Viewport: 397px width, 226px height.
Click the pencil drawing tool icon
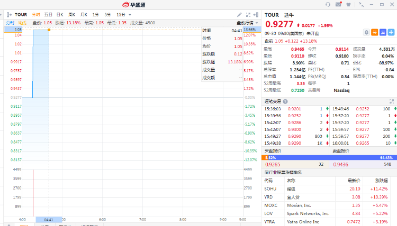click(239, 14)
